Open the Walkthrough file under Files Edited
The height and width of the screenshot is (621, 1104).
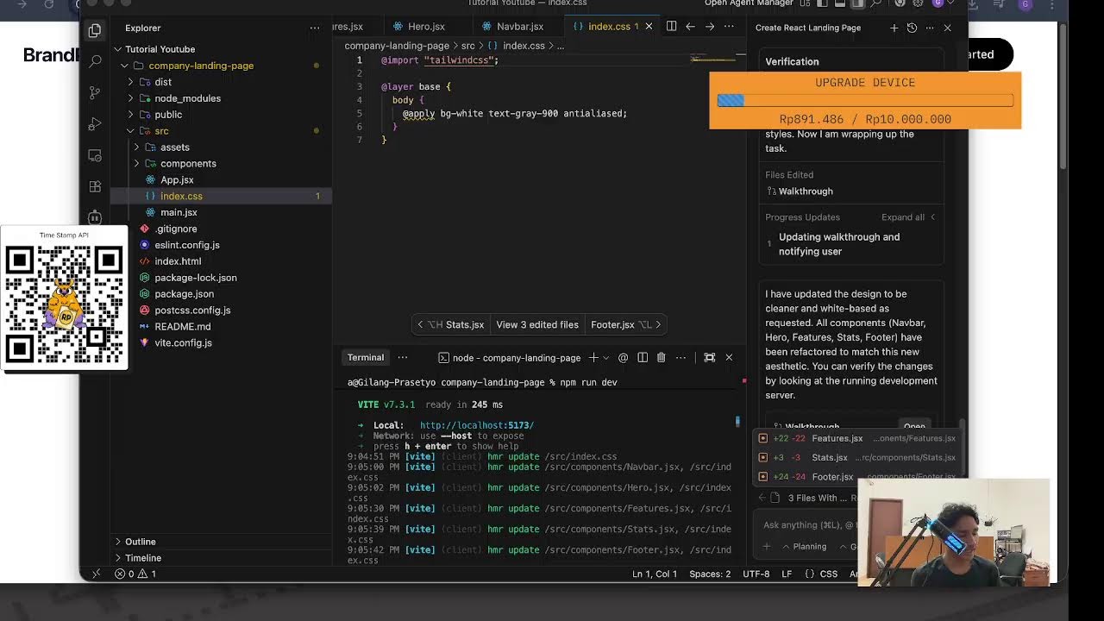click(x=806, y=191)
